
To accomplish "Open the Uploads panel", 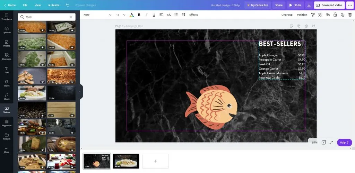I will tap(7, 30).
